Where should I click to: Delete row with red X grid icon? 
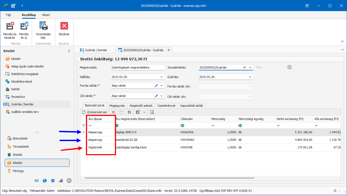113,112
